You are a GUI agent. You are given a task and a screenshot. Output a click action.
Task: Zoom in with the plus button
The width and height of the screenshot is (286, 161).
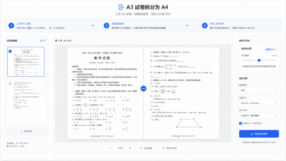[x=130, y=148]
